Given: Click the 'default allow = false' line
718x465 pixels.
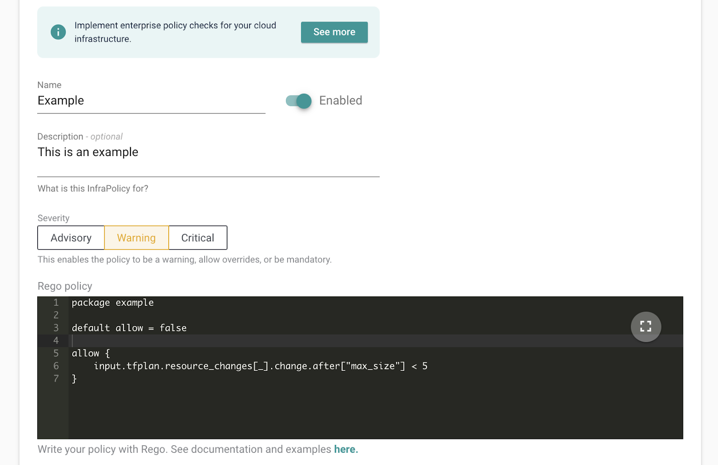Looking at the screenshot, I should (x=129, y=328).
